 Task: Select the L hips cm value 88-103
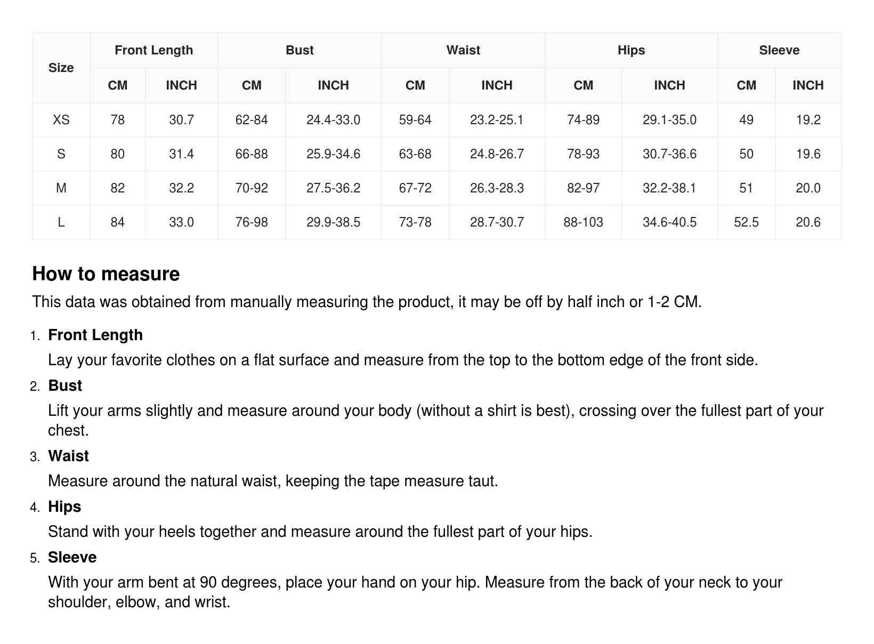(584, 222)
